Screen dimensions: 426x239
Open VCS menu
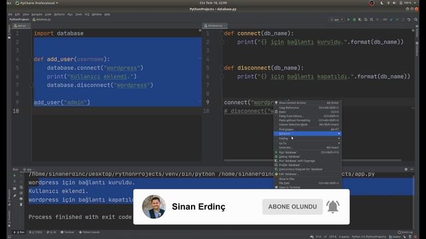pos(87,15)
